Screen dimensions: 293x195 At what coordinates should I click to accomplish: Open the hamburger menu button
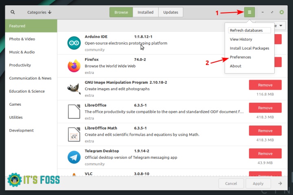click(249, 12)
